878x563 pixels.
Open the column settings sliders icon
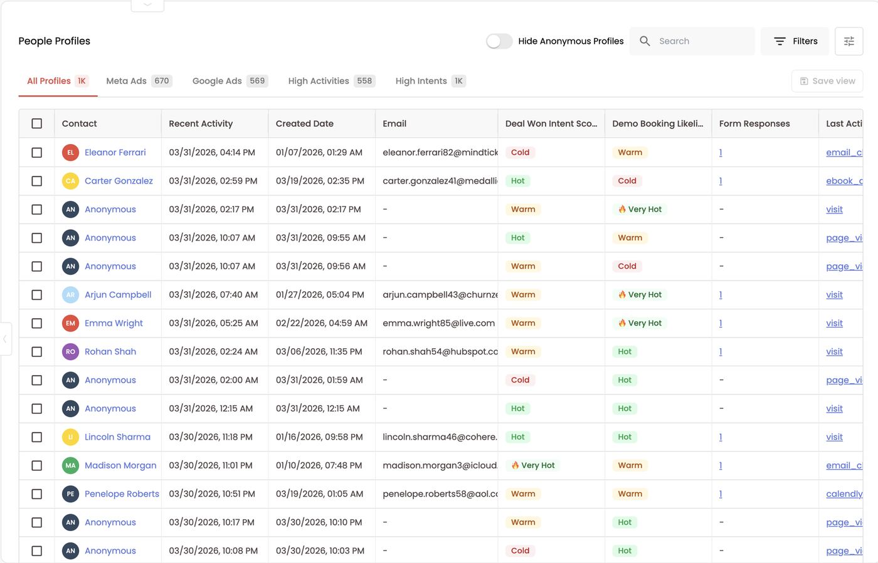pyautogui.click(x=849, y=41)
